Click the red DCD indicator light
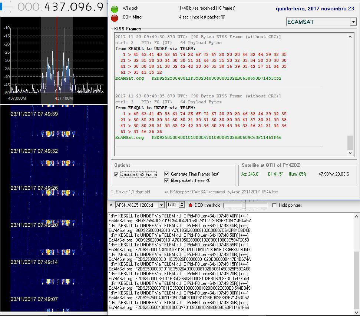Screen dimensions: 360x316 point(191,205)
